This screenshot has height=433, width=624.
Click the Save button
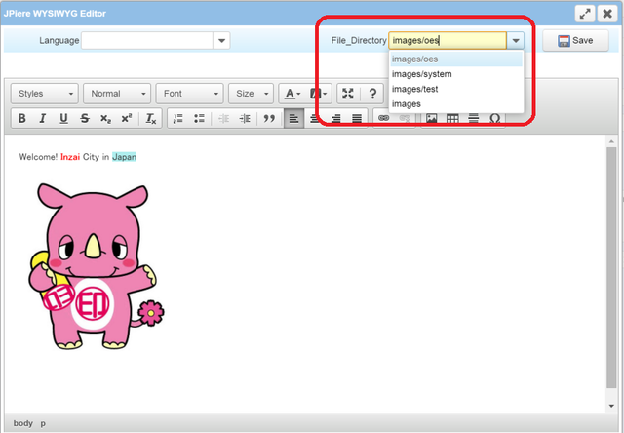pyautogui.click(x=575, y=40)
